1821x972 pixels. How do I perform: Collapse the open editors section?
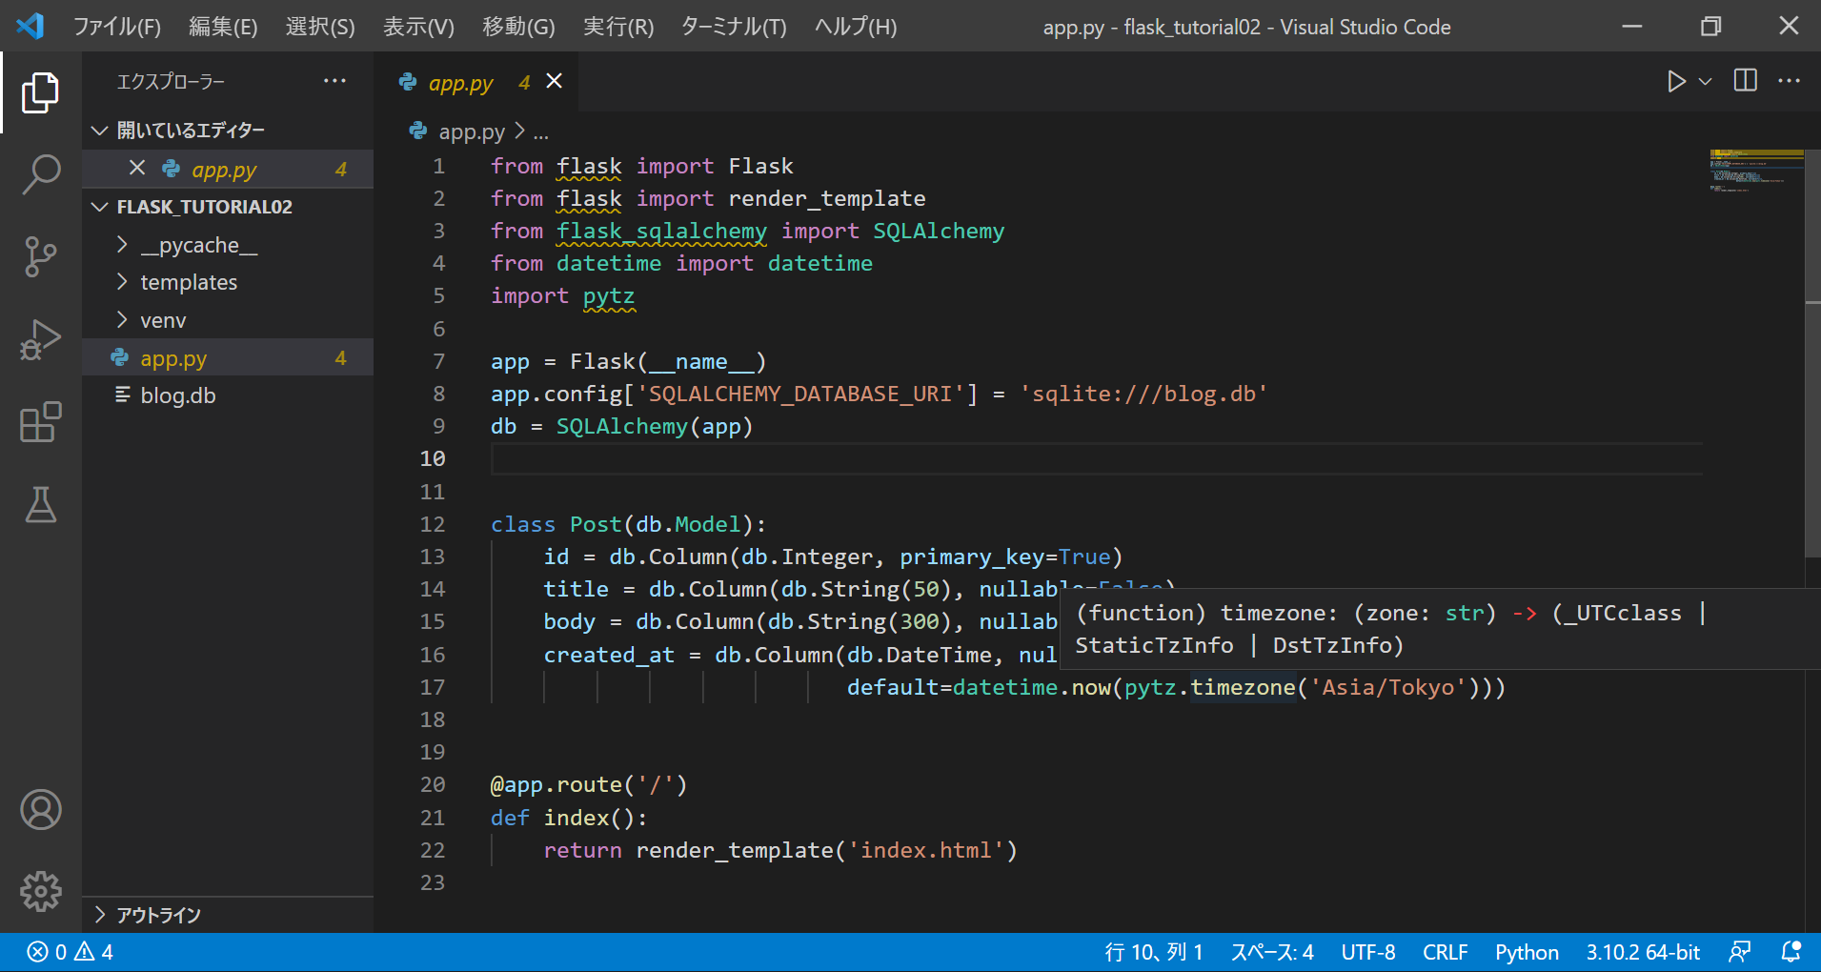pyautogui.click(x=99, y=131)
